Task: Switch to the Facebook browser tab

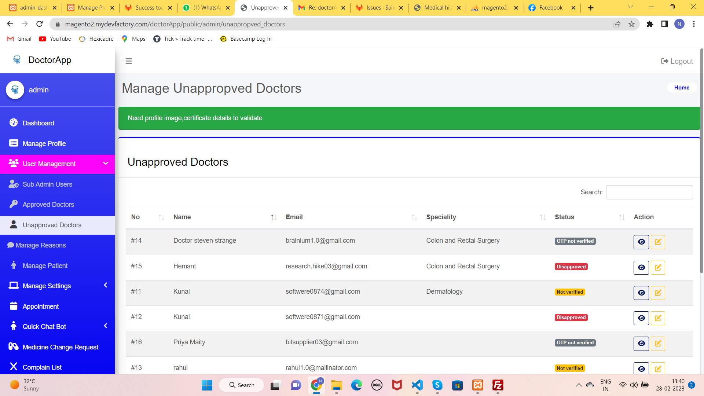Action: [550, 8]
